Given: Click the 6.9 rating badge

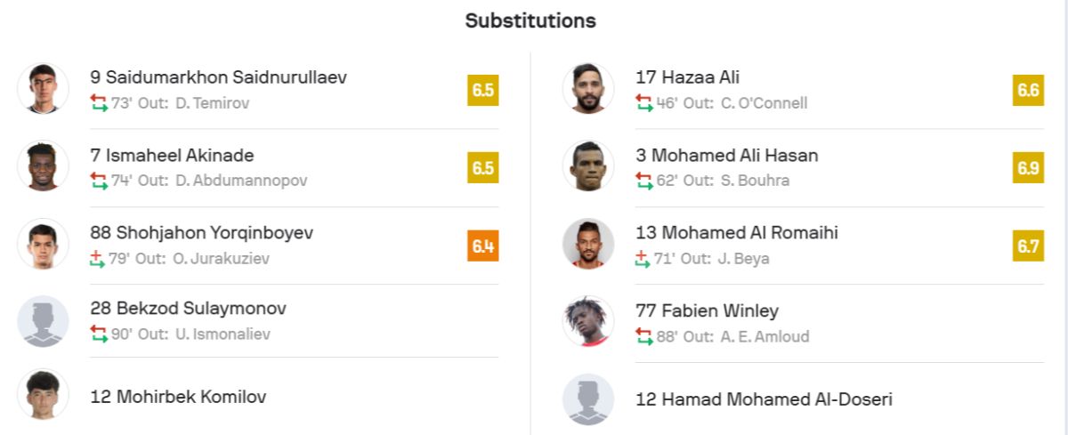Looking at the screenshot, I should coord(1028,168).
